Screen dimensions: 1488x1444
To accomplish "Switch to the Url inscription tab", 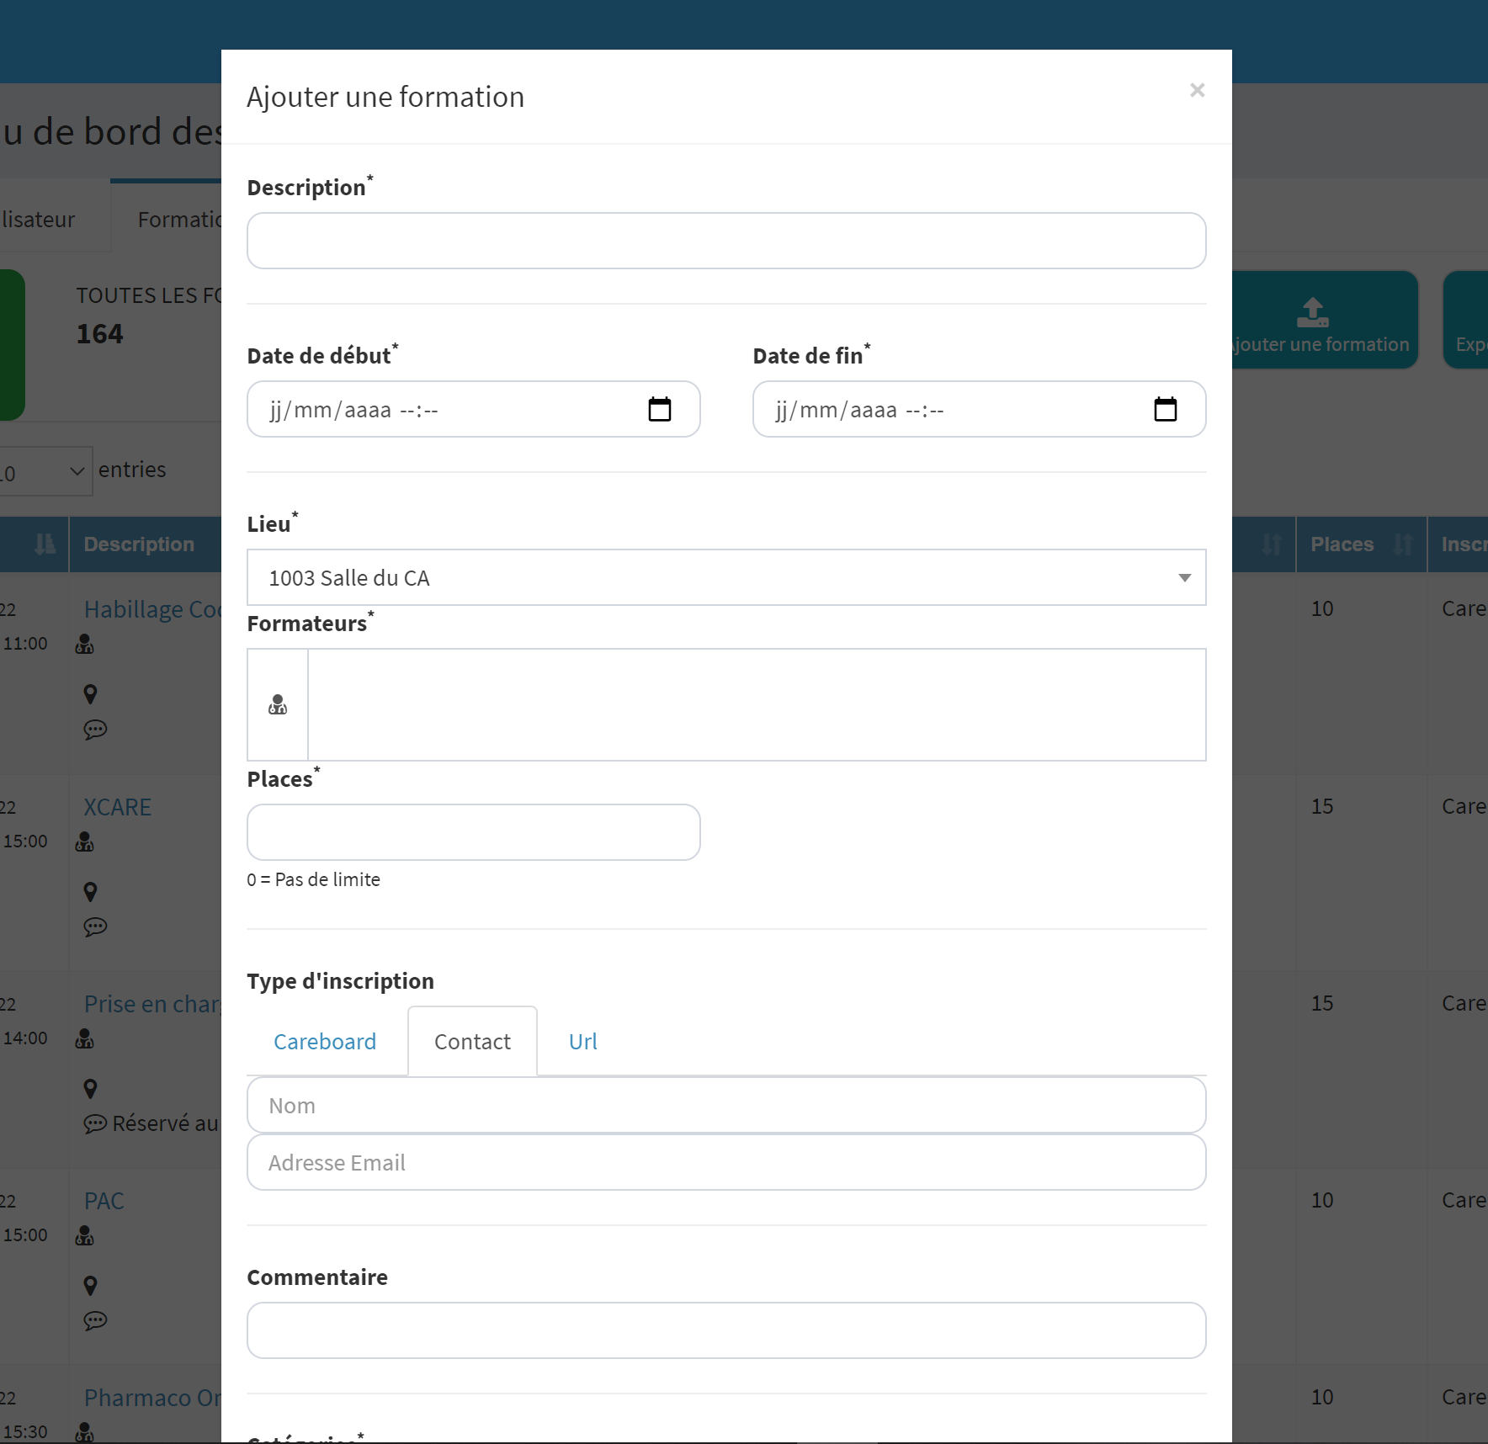I will [x=583, y=1042].
